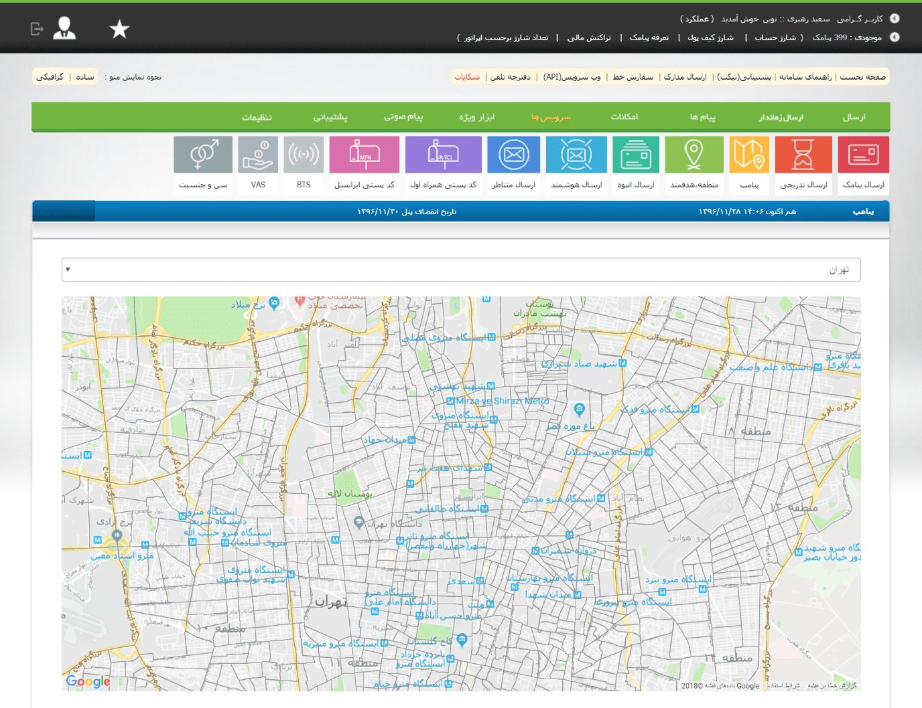This screenshot has height=708, width=922.
Task: Click the عملکرد link in header
Action: click(x=697, y=19)
